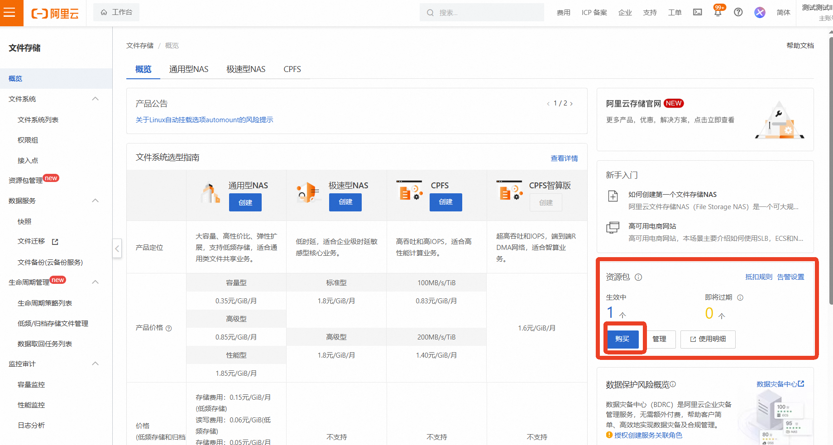Click 创建 under 极速型NAS

pos(345,202)
